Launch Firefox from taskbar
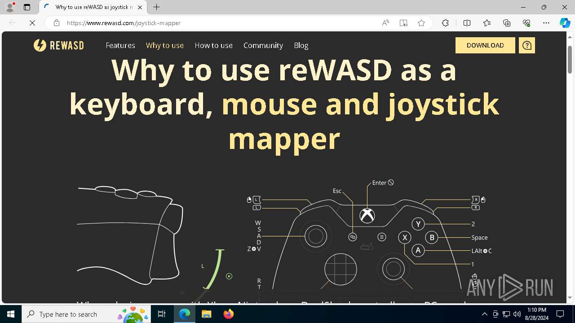 229,314
